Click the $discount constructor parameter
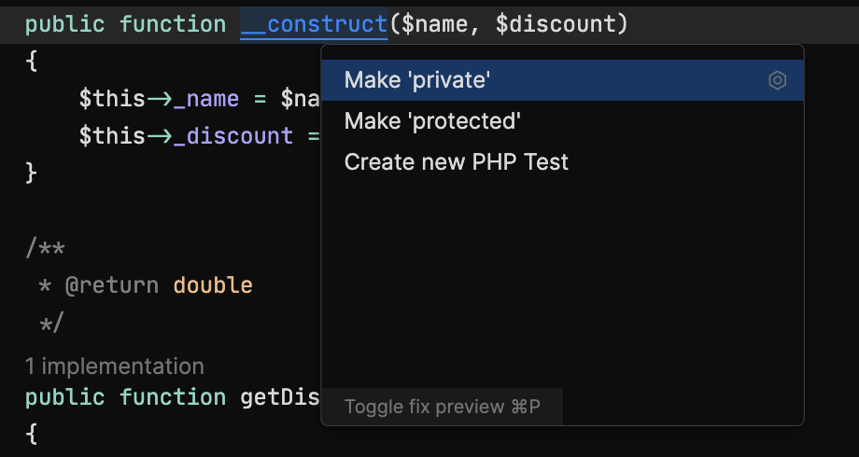859x457 pixels. (559, 25)
